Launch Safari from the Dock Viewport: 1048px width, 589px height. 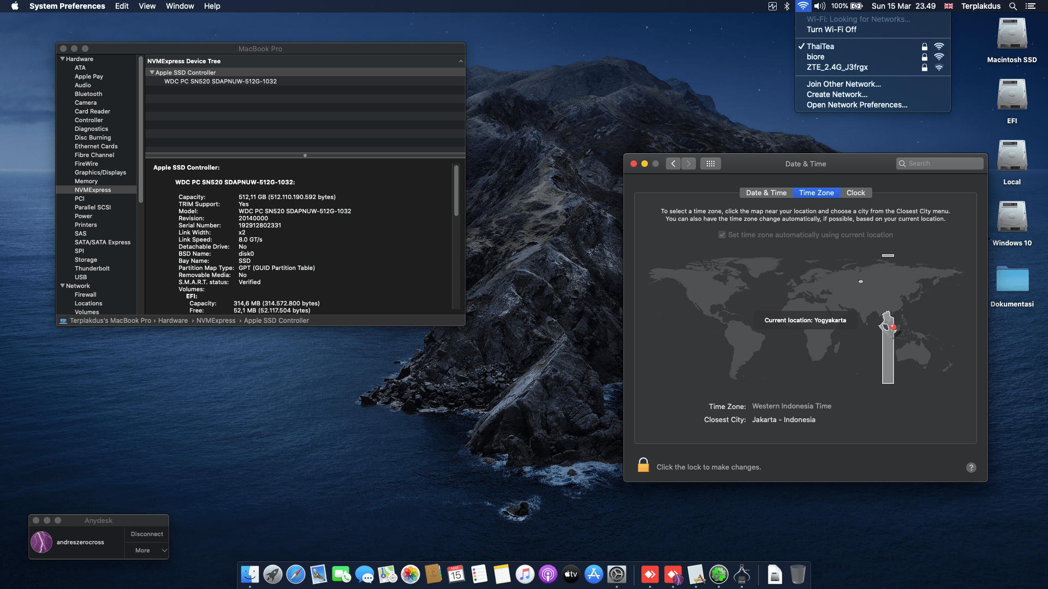click(296, 574)
